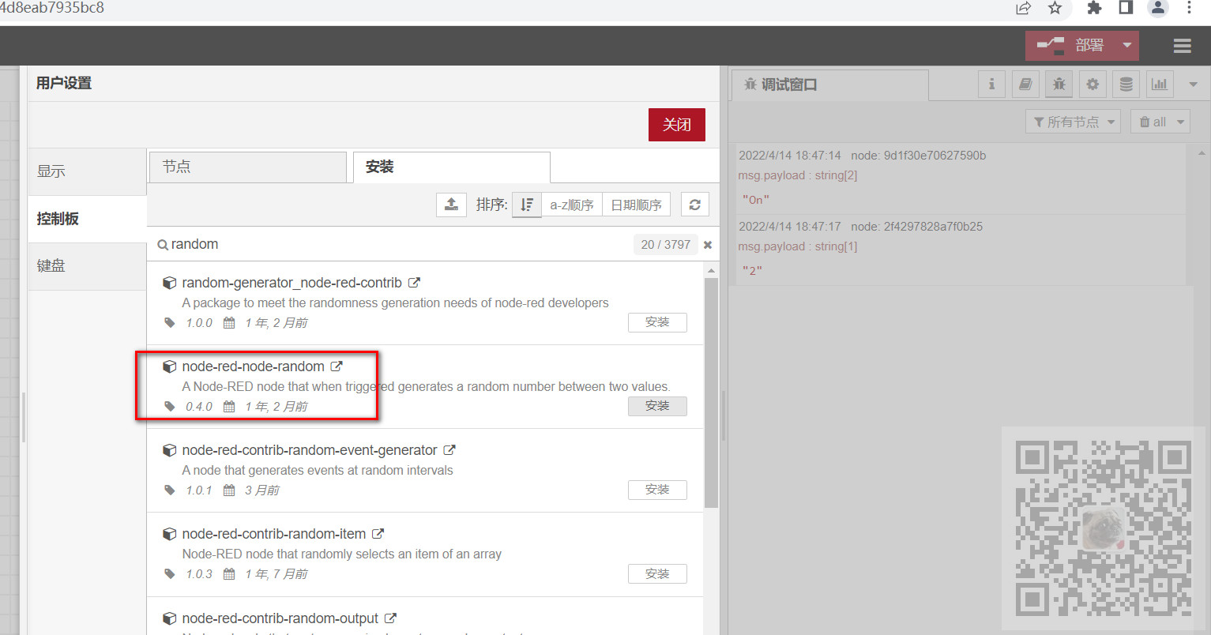Open the 调试窗口 sidebar tab
Image resolution: width=1211 pixels, height=635 pixels.
click(x=829, y=85)
